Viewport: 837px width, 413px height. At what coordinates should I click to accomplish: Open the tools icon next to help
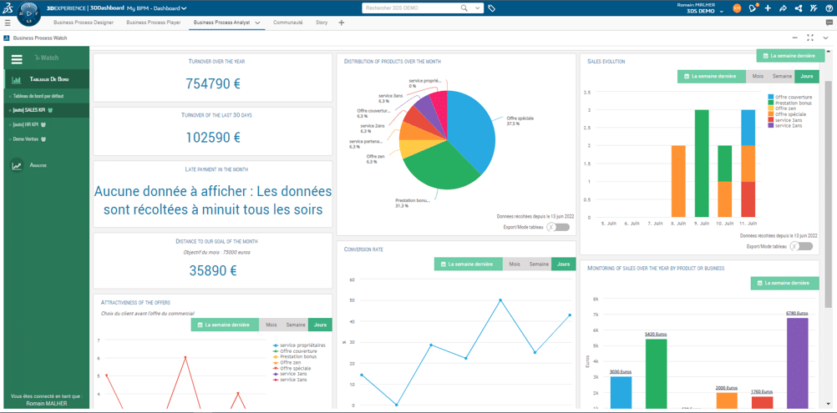813,8
